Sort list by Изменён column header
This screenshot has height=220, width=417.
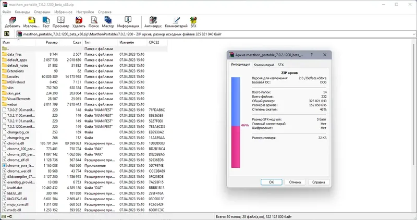pyautogui.click(x=132, y=42)
